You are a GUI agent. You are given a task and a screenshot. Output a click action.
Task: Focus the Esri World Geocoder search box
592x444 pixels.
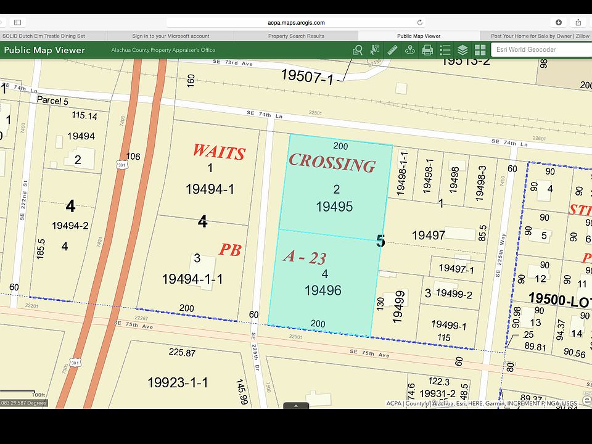[x=541, y=49]
